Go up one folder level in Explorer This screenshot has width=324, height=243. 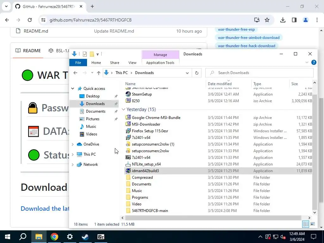pyautogui.click(x=99, y=73)
